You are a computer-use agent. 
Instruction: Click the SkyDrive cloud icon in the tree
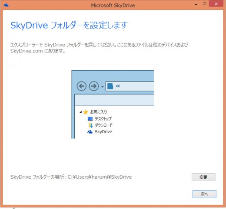[x=90, y=132]
